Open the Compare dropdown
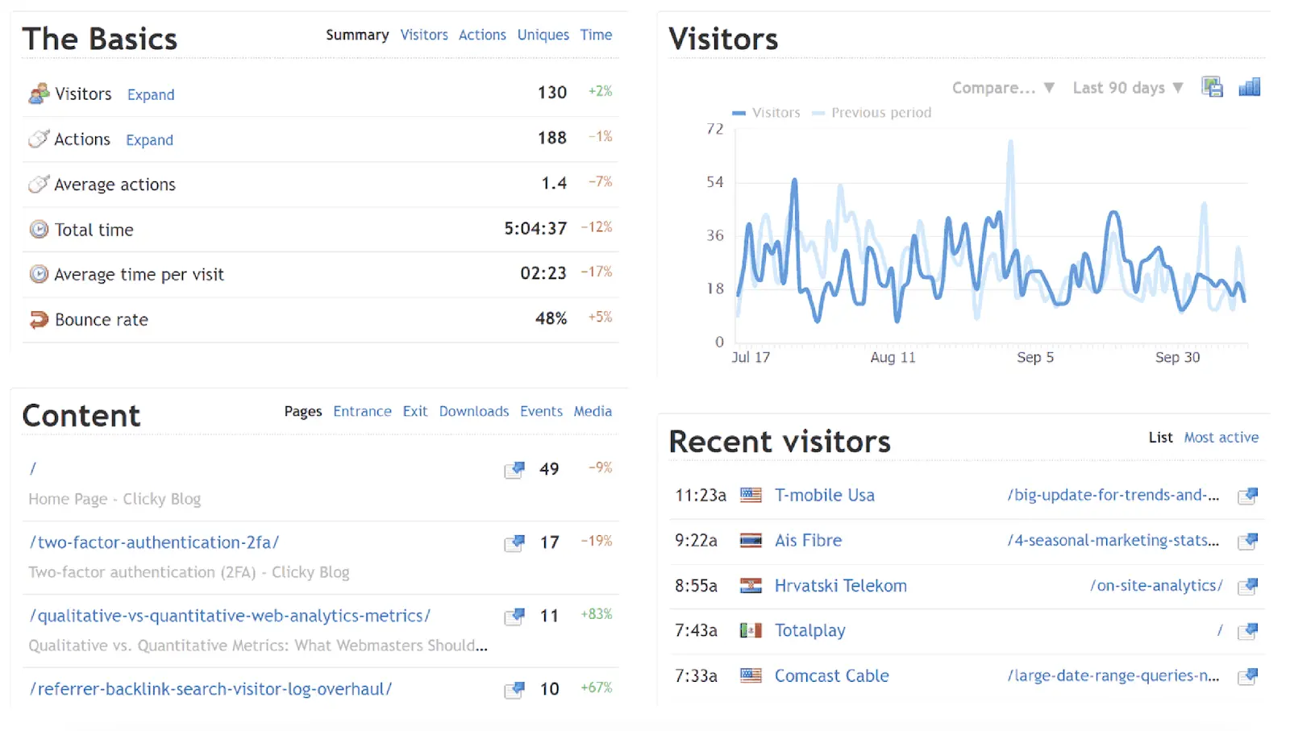This screenshot has width=1290, height=731. 1003,88
